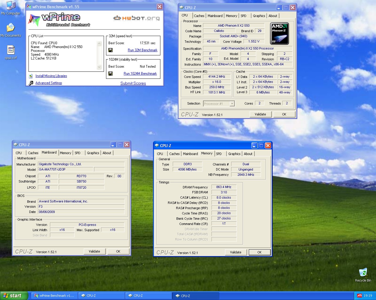Click OK in top CPU-Z window
The image size is (376, 300).
coord(284,114)
